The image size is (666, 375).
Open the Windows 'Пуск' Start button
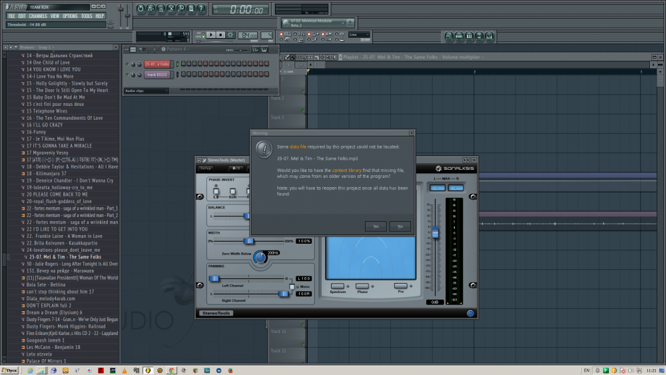click(9, 370)
